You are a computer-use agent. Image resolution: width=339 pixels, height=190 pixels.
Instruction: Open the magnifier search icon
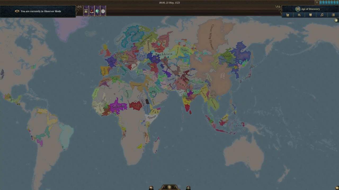(299, 15)
